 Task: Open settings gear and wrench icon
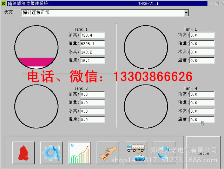tap(52, 153)
